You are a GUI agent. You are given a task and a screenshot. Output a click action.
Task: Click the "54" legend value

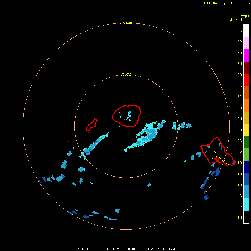[x=240, y=64]
